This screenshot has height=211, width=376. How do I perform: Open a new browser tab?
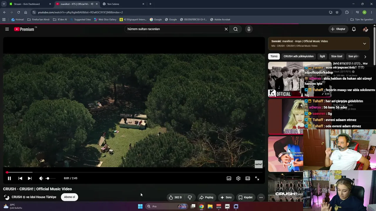pyautogui.click(x=150, y=4)
